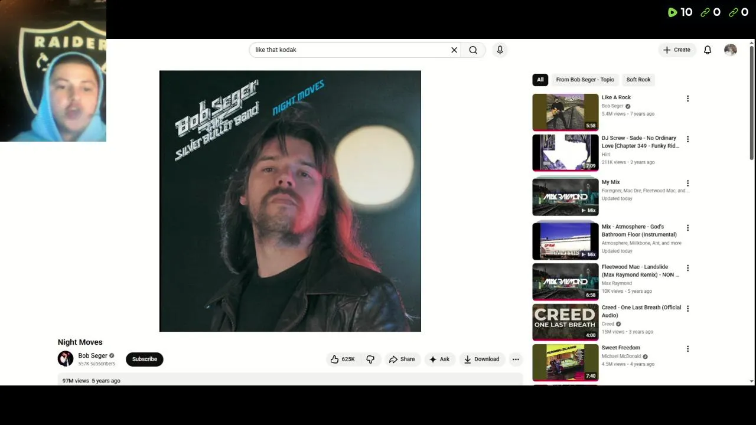Open options menu for Creed One Last Breath
This screenshot has width=756, height=425.
point(687,309)
